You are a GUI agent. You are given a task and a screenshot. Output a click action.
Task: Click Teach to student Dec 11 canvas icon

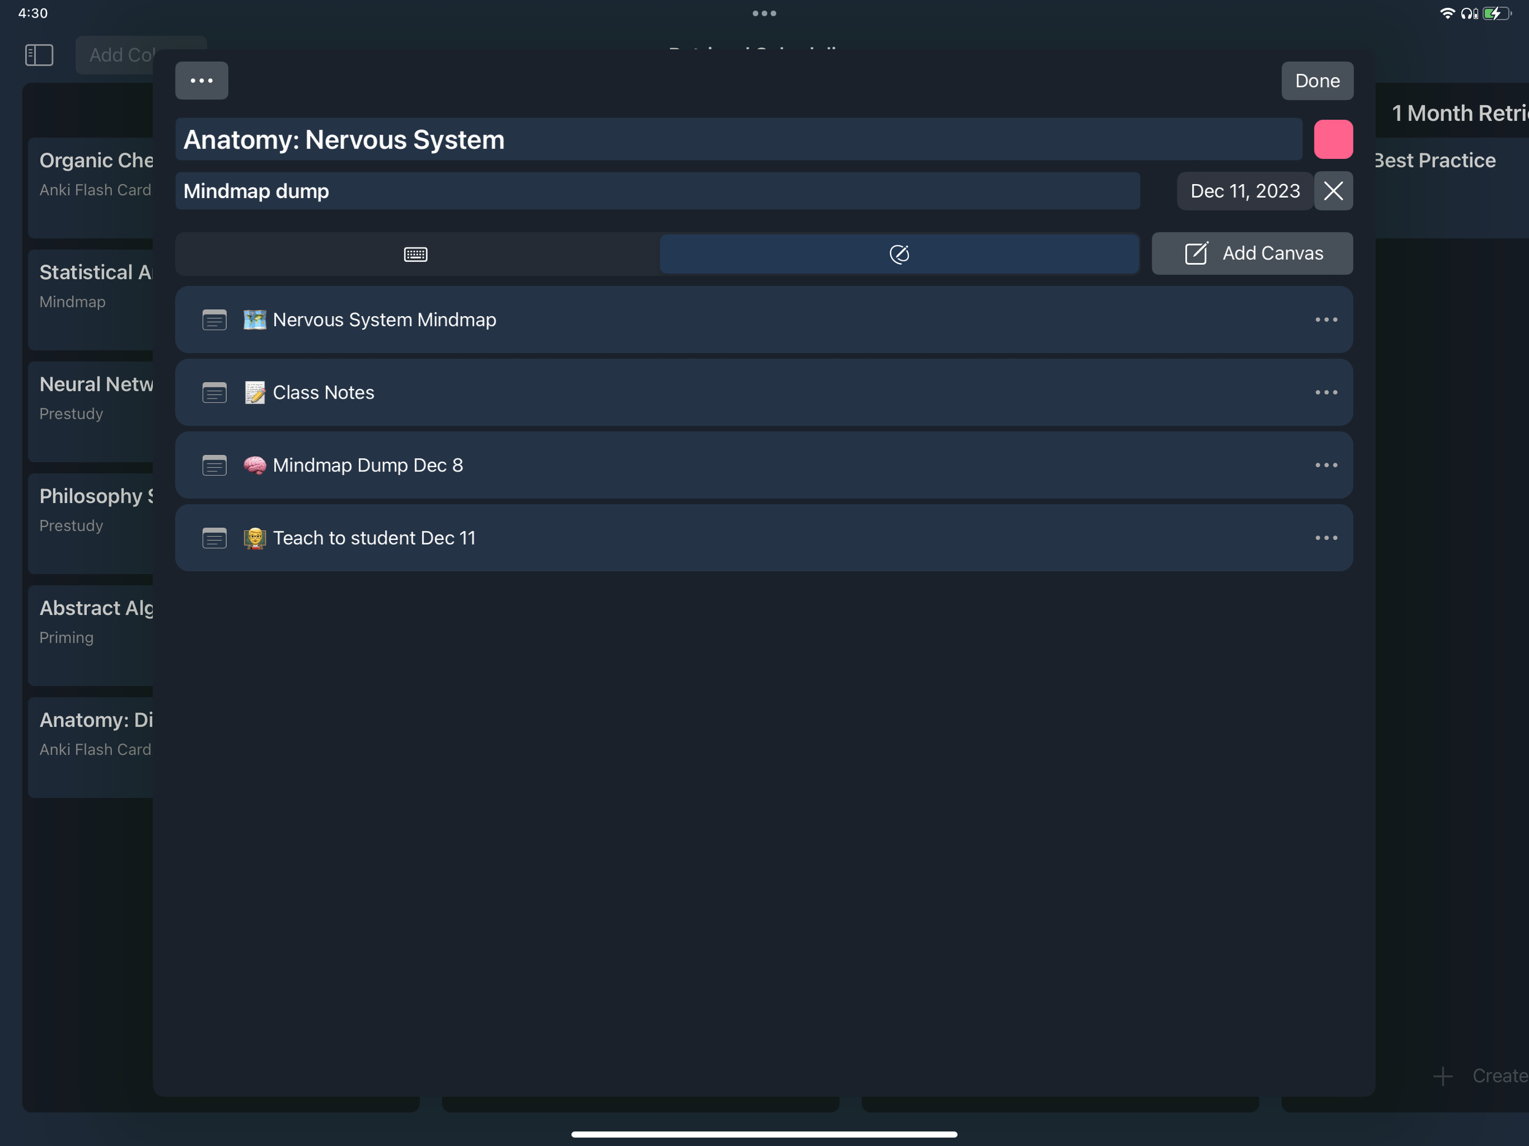214,538
